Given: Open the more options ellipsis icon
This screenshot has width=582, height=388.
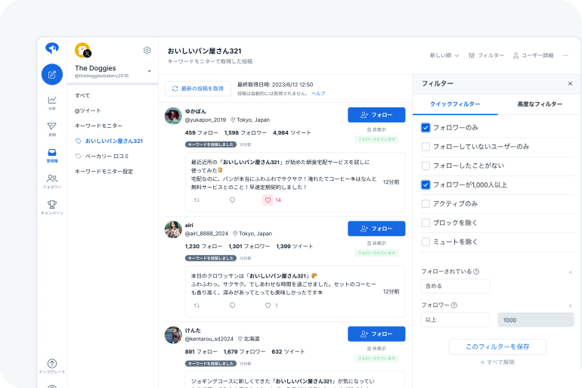Looking at the screenshot, I should [565, 55].
